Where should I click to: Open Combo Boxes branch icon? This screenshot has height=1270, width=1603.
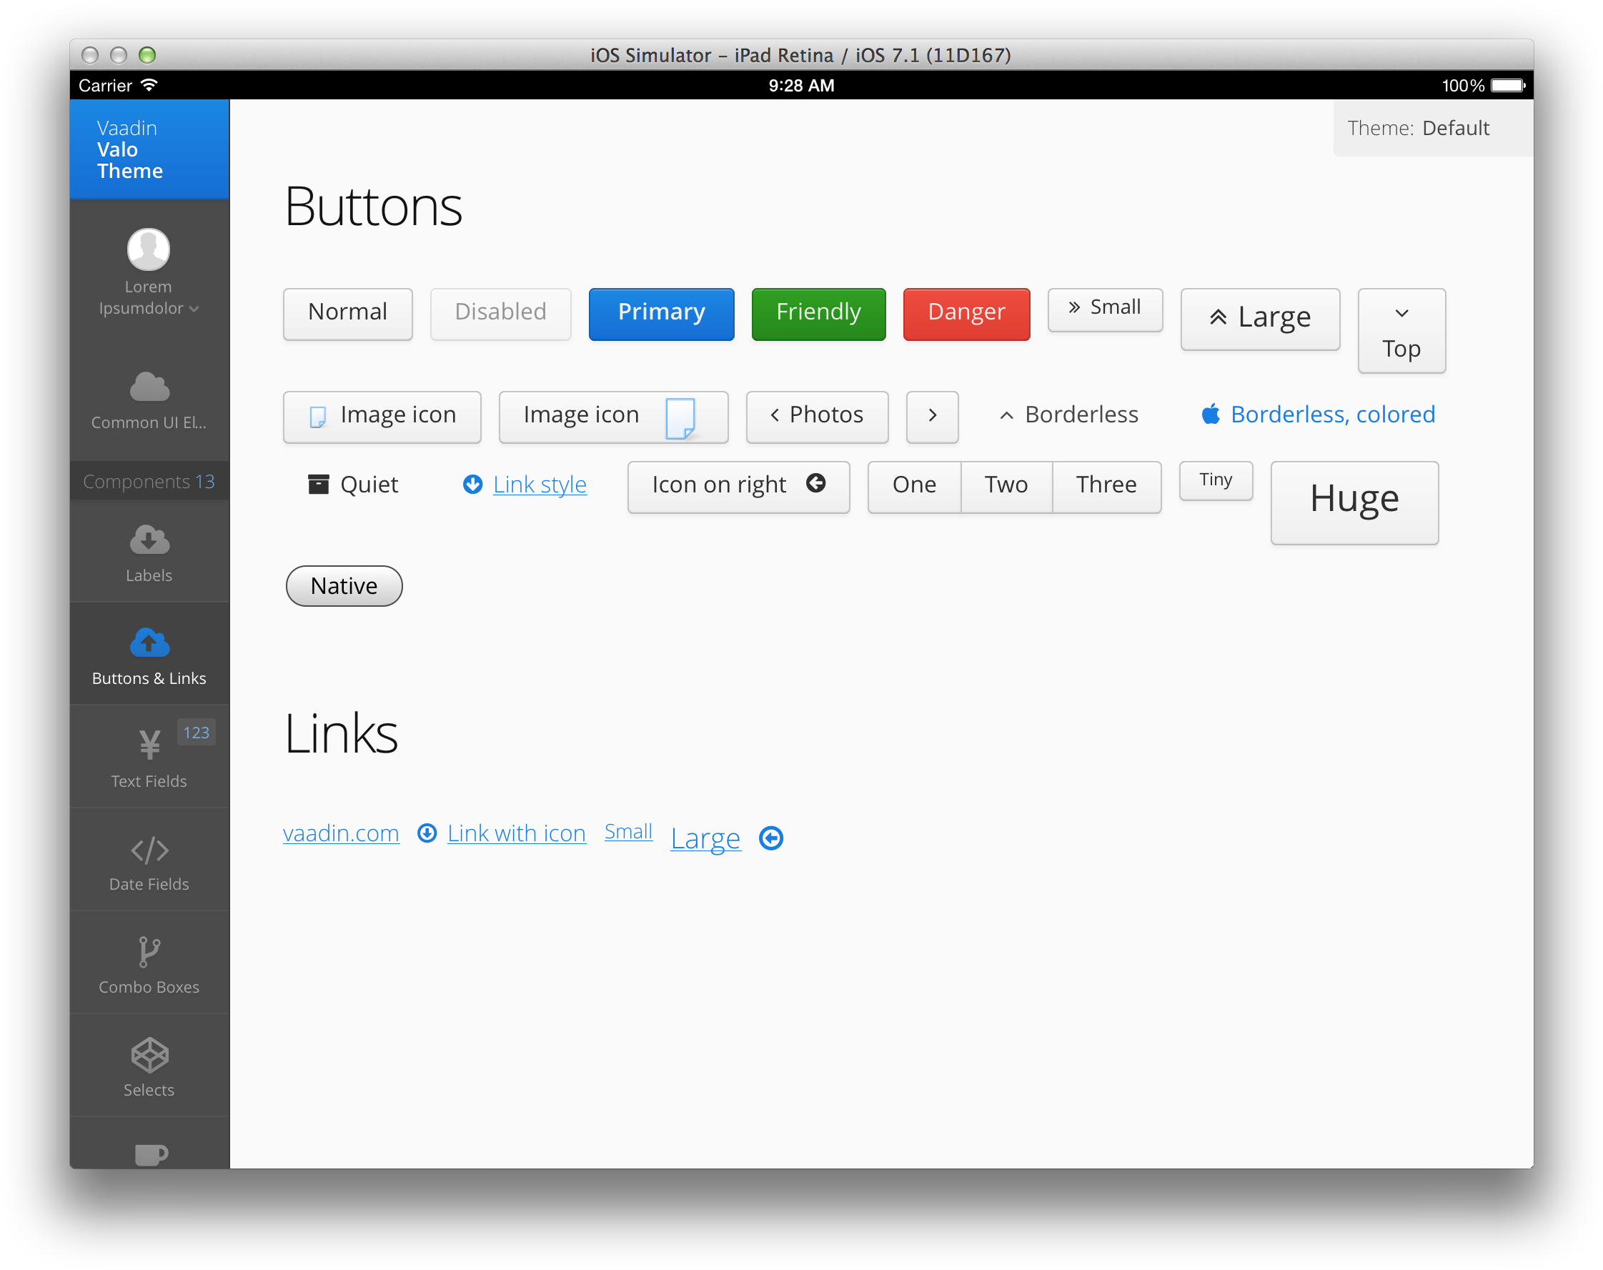149,952
